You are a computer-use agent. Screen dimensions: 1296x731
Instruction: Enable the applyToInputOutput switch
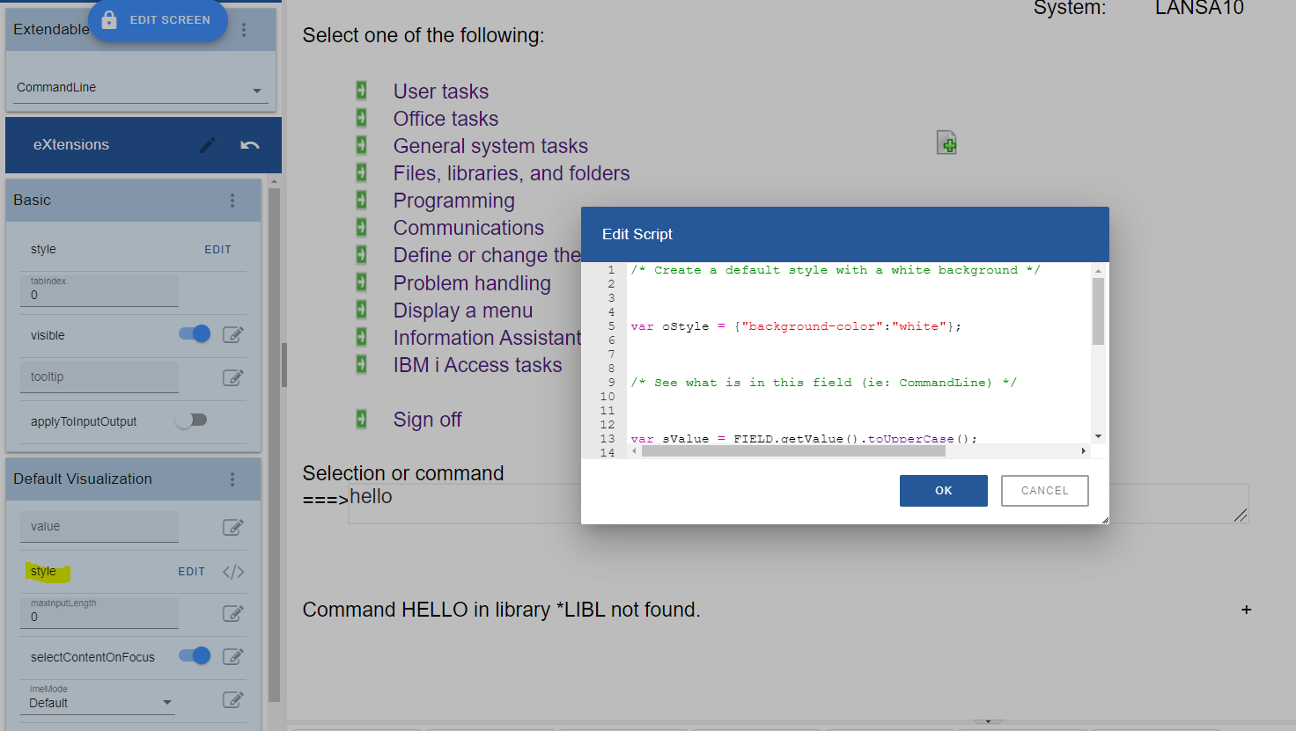(191, 420)
